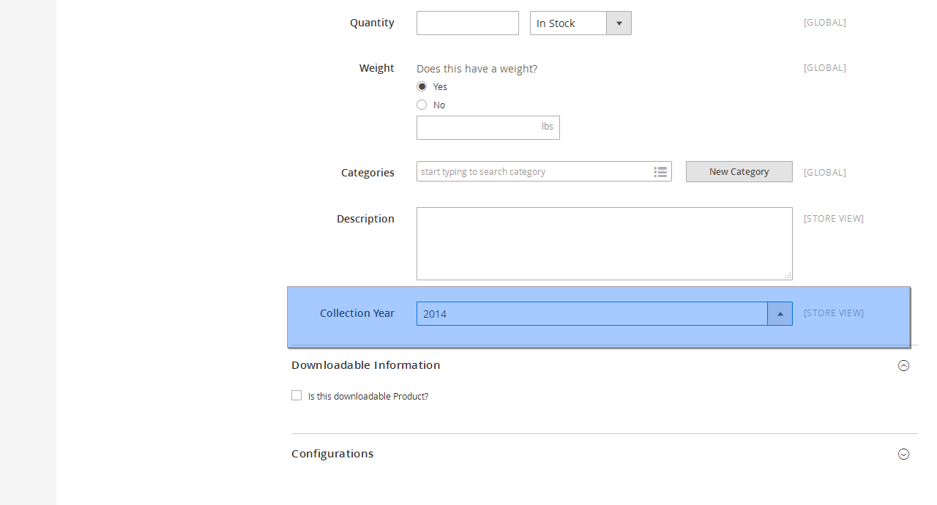Screen dimensions: 937x505
Task: Click the Weight label
Action: [x=376, y=67]
